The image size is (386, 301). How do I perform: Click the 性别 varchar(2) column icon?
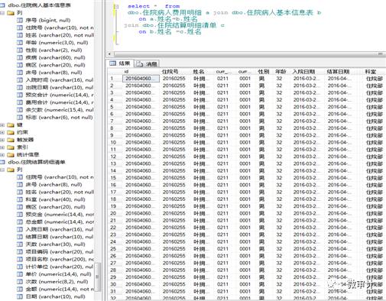coord(20,50)
